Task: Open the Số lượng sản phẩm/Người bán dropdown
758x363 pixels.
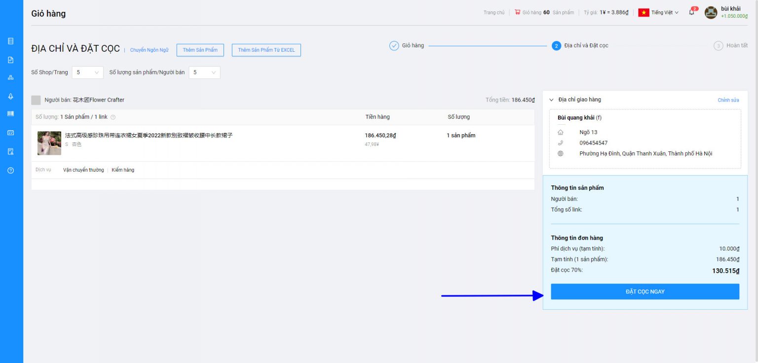Action: (x=204, y=73)
